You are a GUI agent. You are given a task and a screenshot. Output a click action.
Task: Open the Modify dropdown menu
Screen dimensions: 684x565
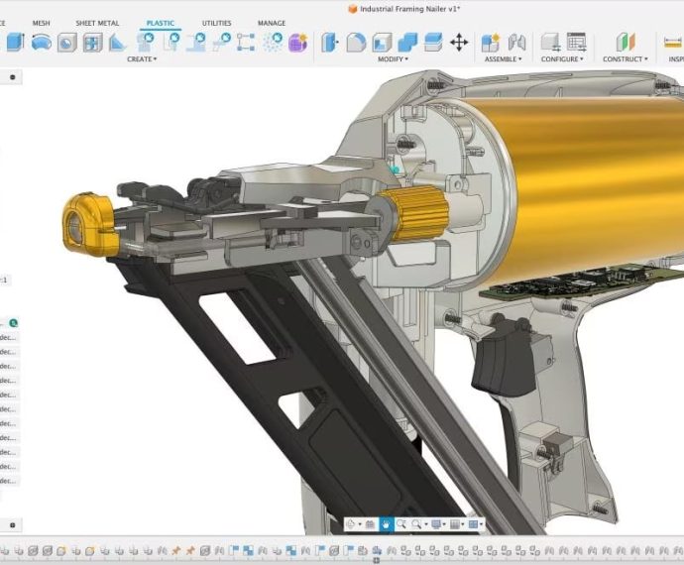tap(395, 59)
